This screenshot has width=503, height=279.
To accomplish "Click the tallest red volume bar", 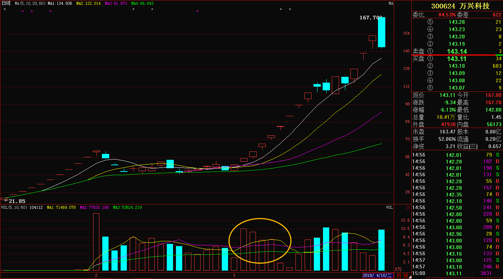I will 96,242.
